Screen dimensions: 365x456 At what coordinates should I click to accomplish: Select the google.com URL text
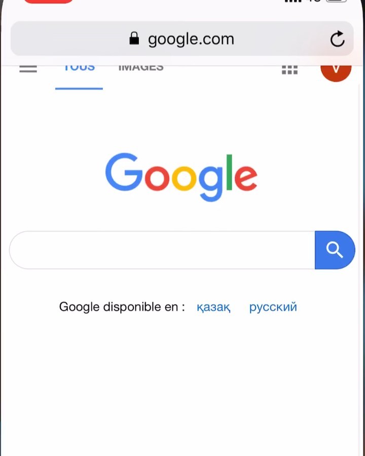coord(191,39)
